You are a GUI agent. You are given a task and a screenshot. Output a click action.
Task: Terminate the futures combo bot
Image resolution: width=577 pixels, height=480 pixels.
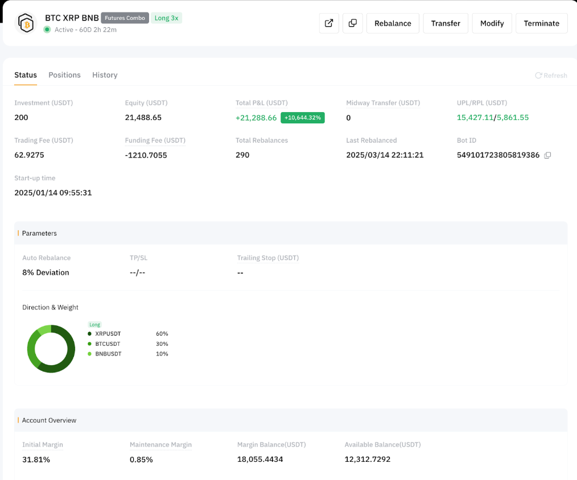point(541,23)
